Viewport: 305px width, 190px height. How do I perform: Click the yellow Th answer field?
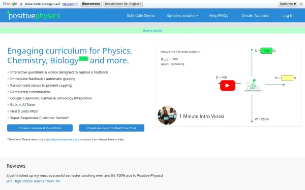click(287, 78)
